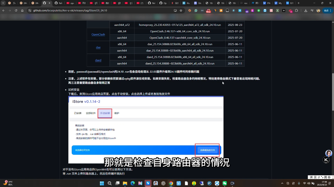Open the Chrome three-dot menu
Image resolution: width=334 pixels, height=187 pixels.
click(331, 11)
